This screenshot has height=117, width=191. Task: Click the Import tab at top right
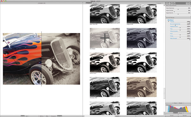tap(159, 3)
